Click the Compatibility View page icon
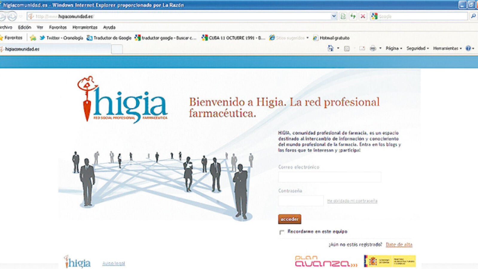The image size is (478, 269). 343,16
